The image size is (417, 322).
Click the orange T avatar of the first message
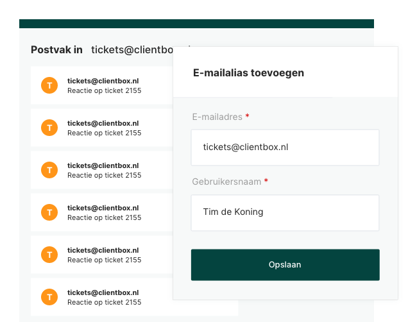(x=49, y=85)
